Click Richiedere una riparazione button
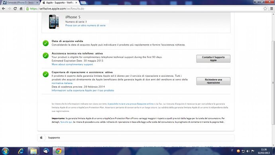 pyautogui.click(x=213, y=81)
